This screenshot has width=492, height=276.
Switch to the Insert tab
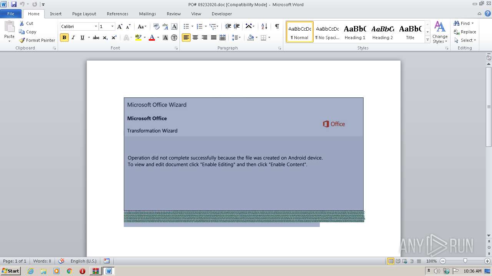(56, 13)
